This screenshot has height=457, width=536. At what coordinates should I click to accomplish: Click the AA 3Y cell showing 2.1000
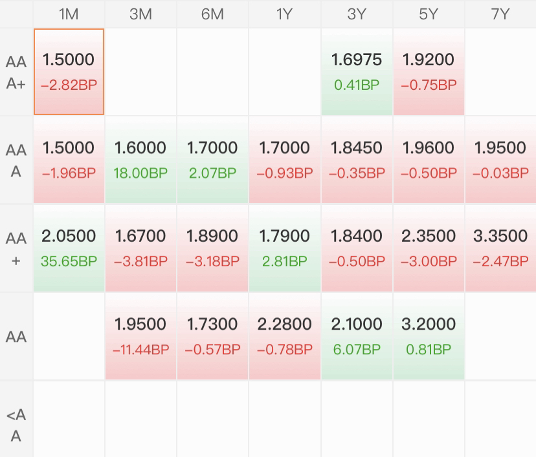(357, 336)
